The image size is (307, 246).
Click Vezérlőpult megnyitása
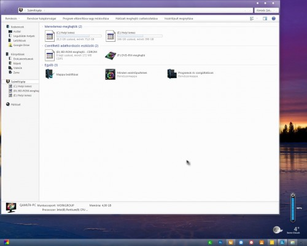tap(179, 18)
